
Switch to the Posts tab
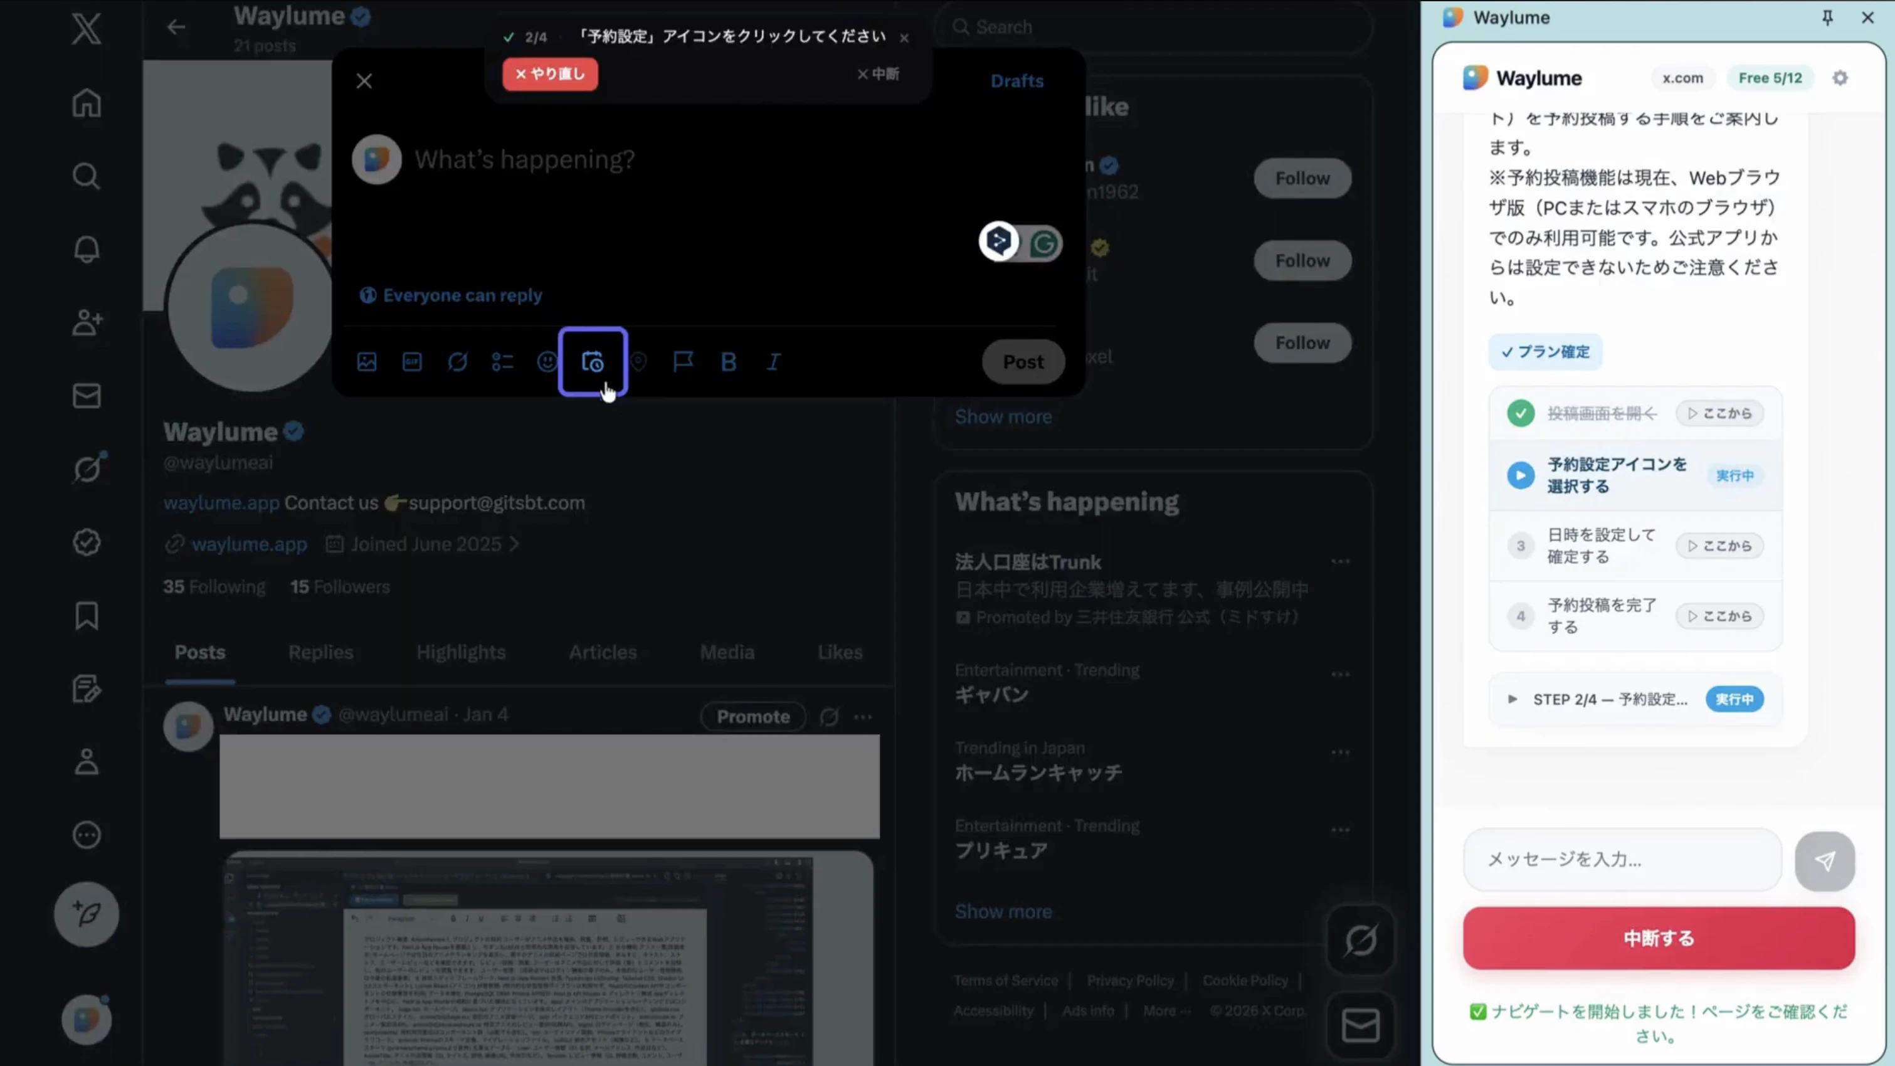point(200,653)
